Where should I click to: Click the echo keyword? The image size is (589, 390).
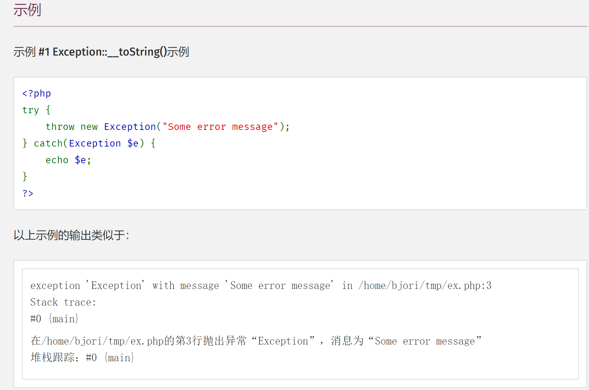coord(57,160)
